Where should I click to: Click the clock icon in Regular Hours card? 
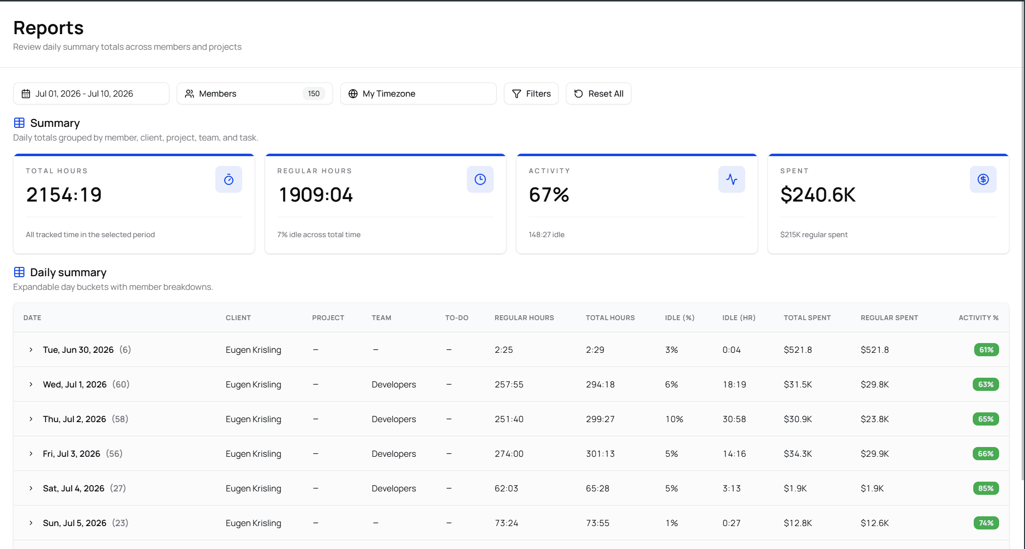(x=480, y=180)
